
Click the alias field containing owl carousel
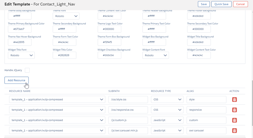tap(206, 131)
